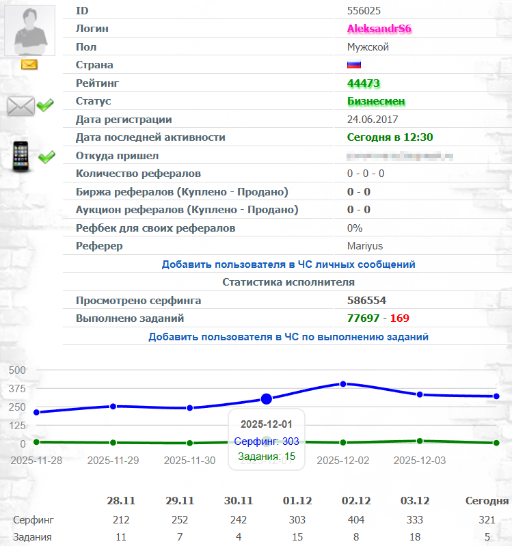This screenshot has width=512, height=546.
Task: Select the blue chart point for 2025-12-03
Action: pos(420,394)
